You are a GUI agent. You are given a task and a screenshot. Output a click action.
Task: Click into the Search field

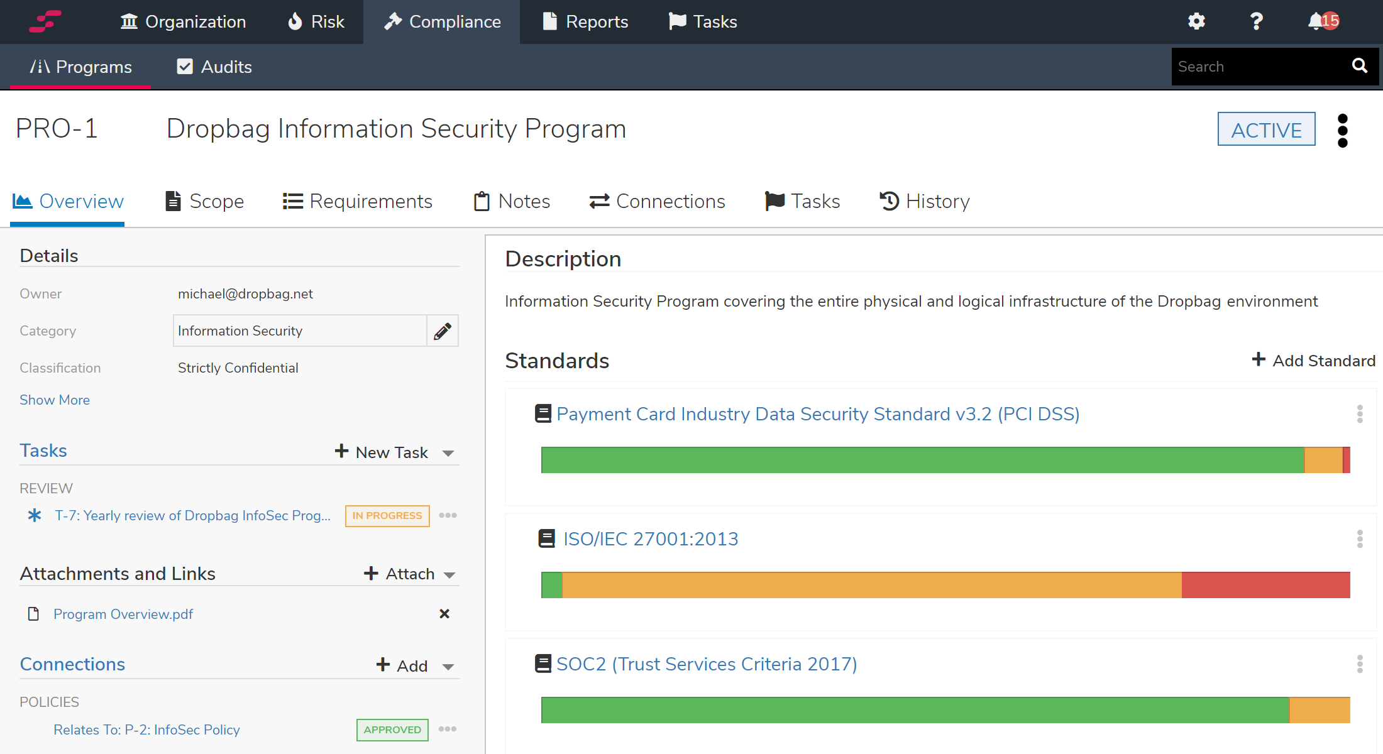[x=1257, y=67]
